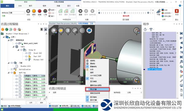Viewport: 184px width, 111px height.
Task: Toggle visibility eye of Stock (10)
Action: (x=26, y=53)
